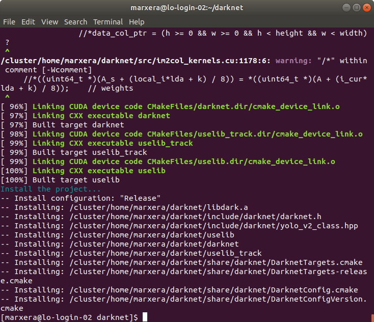Click the path ending include/darknet/darknet.h
This screenshot has height=322, width=374.
pos(195,217)
